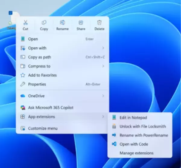Screen dimensions: 181x168
Task: Click the Delete trash icon
Action: (99, 23)
